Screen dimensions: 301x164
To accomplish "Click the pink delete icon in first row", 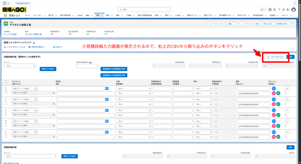I will pyautogui.click(x=274, y=93).
